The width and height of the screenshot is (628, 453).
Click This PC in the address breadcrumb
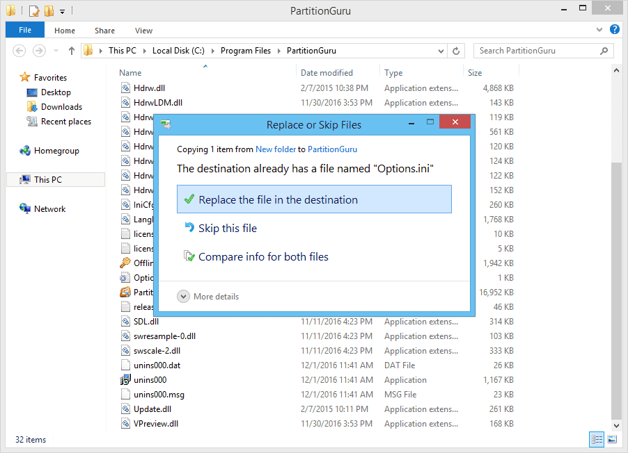tap(122, 51)
